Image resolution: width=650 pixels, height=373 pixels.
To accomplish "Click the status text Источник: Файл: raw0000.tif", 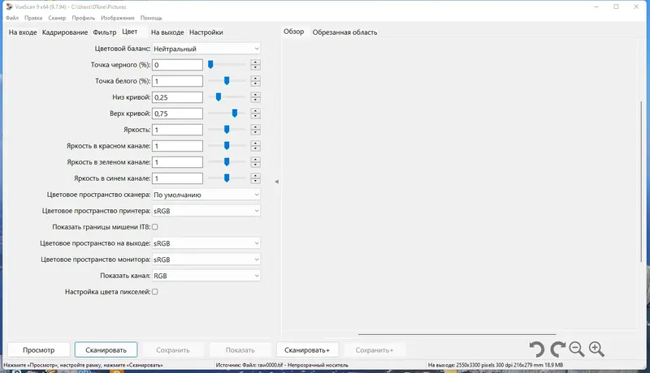I will [x=282, y=365].
